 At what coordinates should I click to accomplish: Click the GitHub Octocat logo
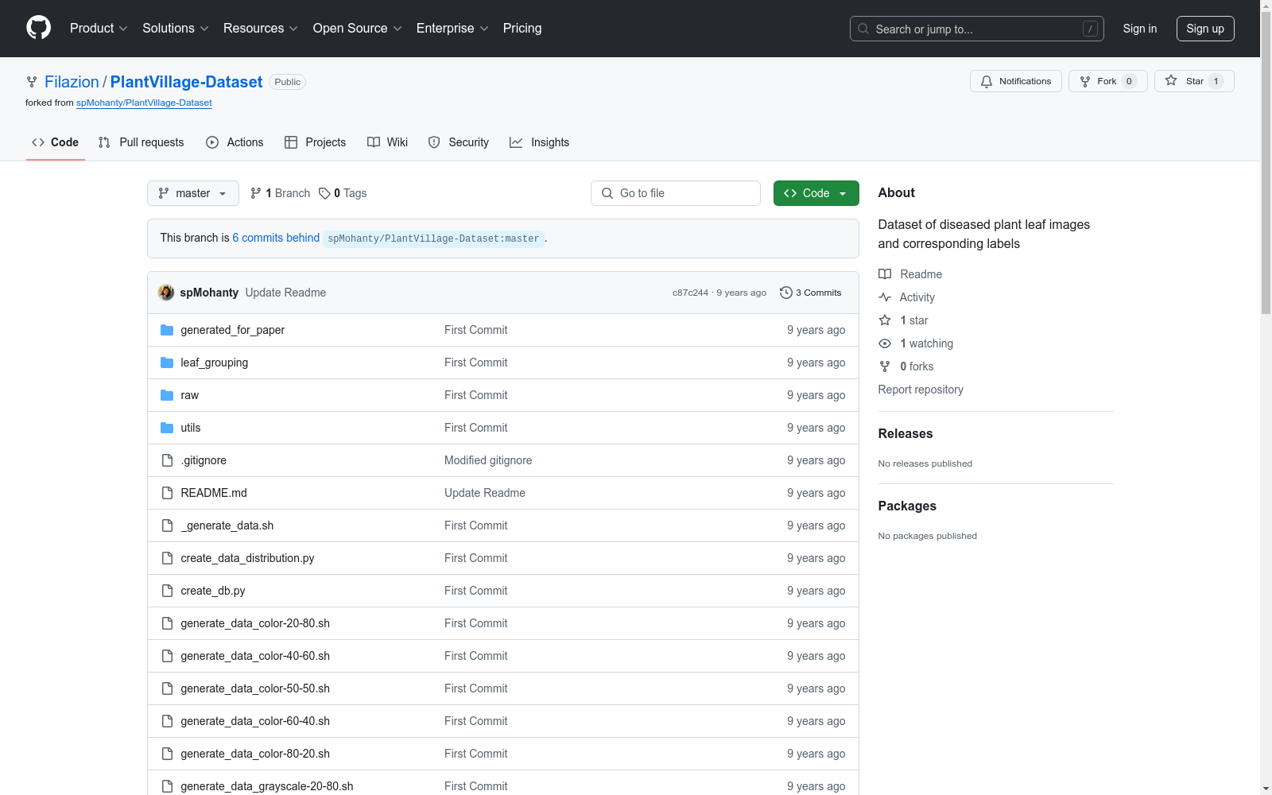[x=38, y=28]
